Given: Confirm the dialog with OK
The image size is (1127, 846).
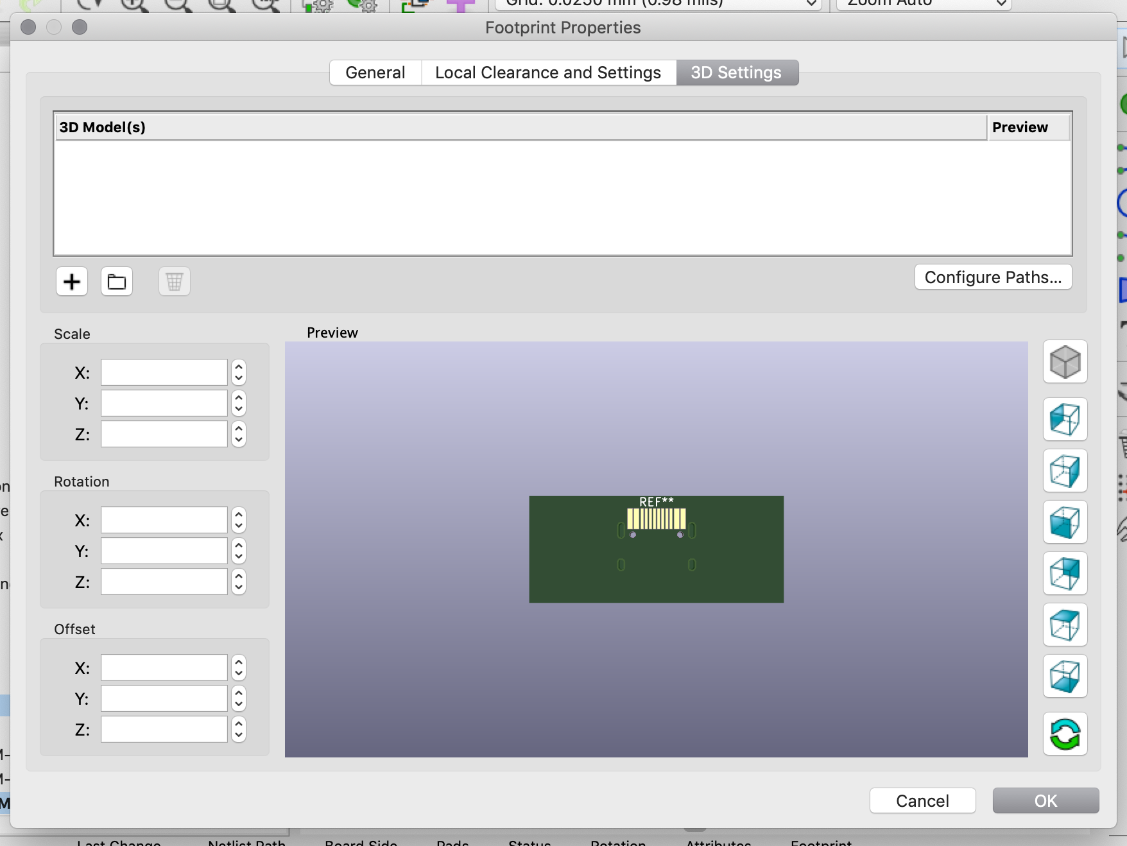Looking at the screenshot, I should pyautogui.click(x=1045, y=800).
